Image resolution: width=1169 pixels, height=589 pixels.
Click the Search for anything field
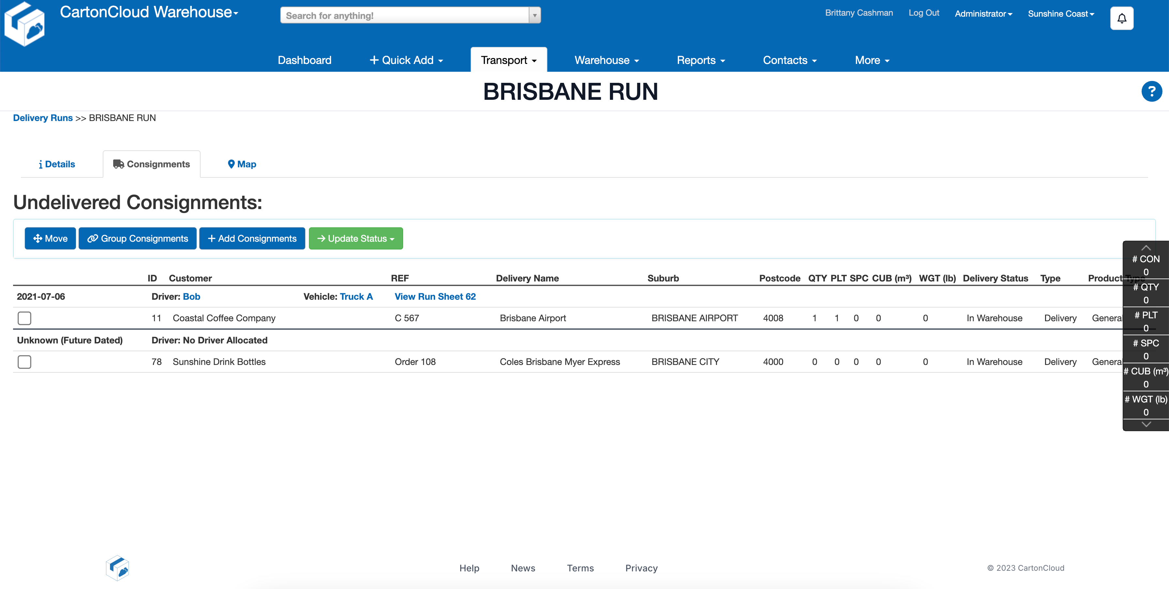[404, 15]
